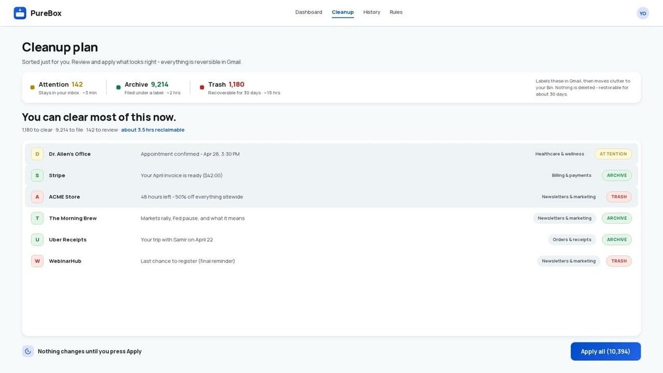Click Healthcare & wellness category tag
This screenshot has height=373, width=663.
point(560,154)
